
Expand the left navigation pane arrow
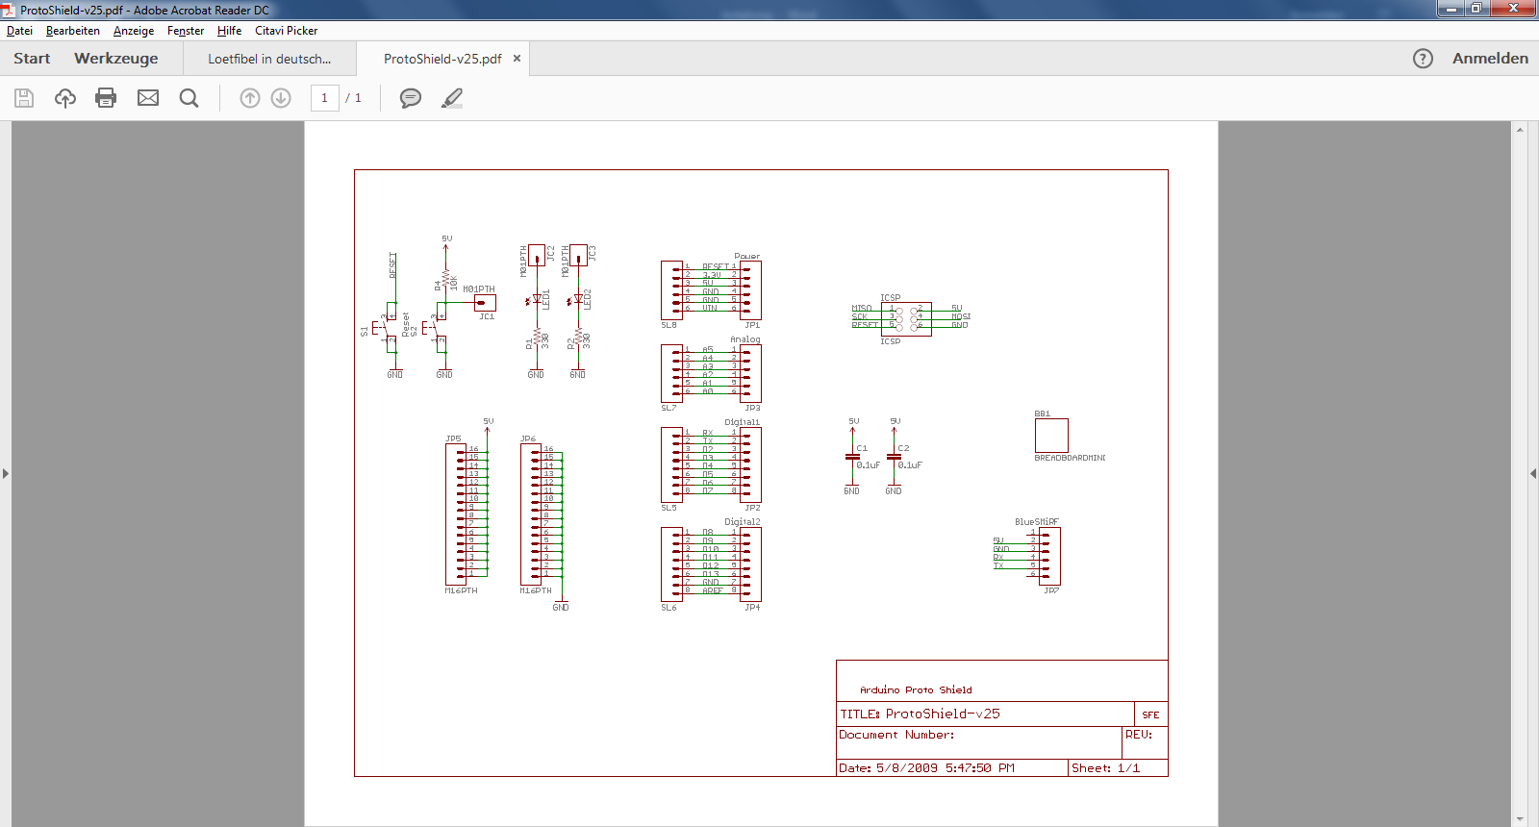click(6, 473)
